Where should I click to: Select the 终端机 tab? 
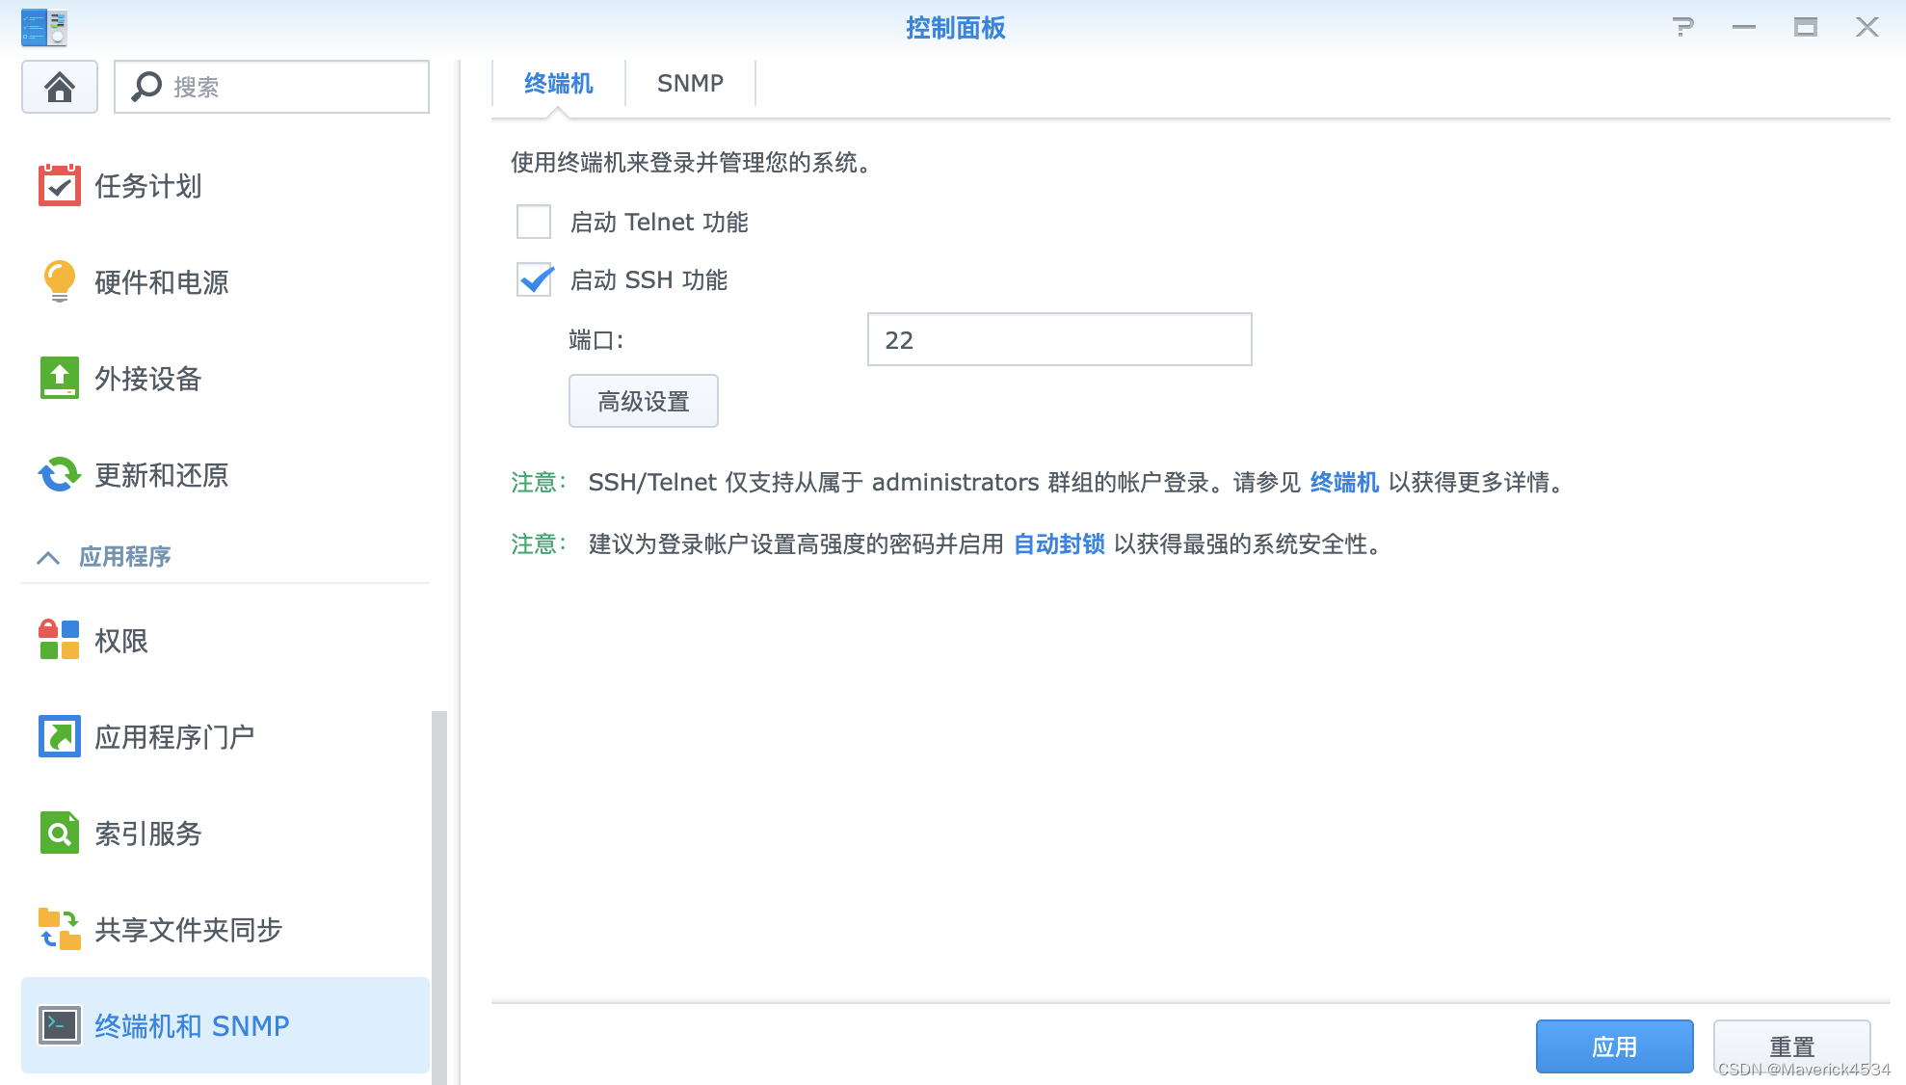pos(558,84)
